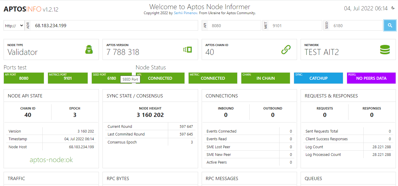398x186 pixels.
Task: Click the metrics port 9101 input
Action: 296,25
